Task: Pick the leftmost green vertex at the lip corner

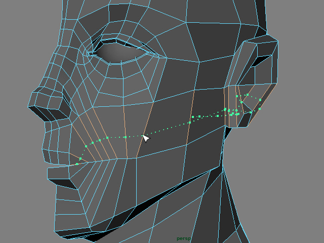Action: pos(77,164)
